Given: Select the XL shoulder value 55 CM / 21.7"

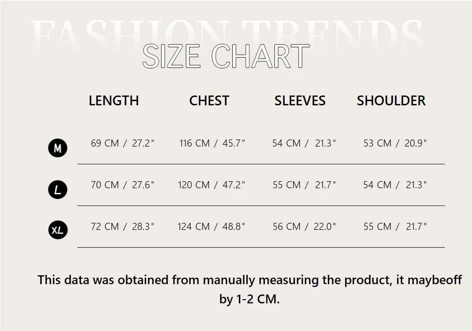Looking at the screenshot, I should [x=395, y=227].
